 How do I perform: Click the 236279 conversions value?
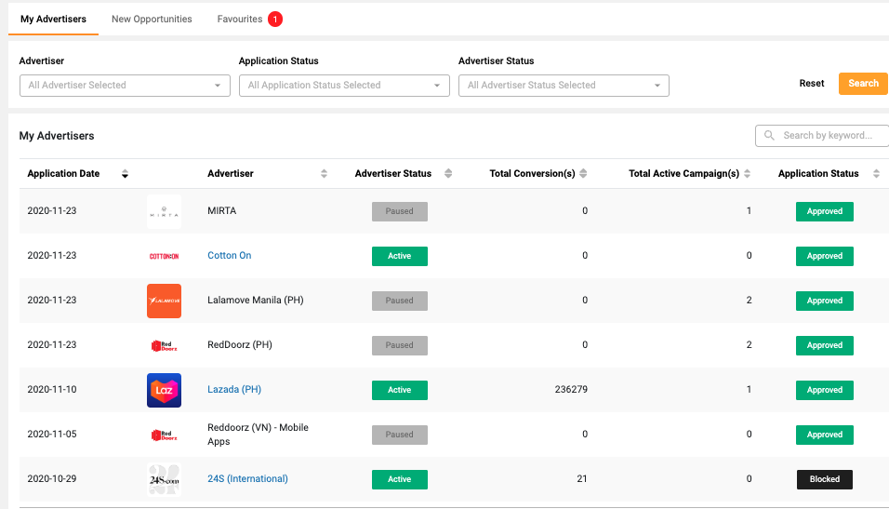pyautogui.click(x=571, y=389)
